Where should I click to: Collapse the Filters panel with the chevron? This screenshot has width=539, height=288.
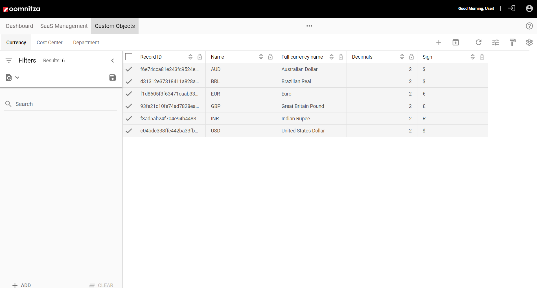coord(113,61)
